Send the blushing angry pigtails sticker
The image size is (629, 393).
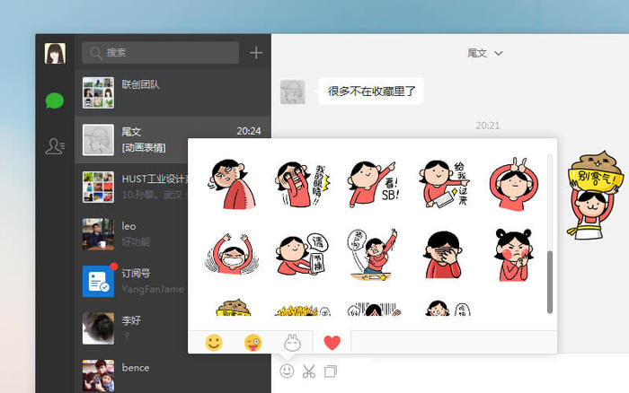click(x=514, y=255)
